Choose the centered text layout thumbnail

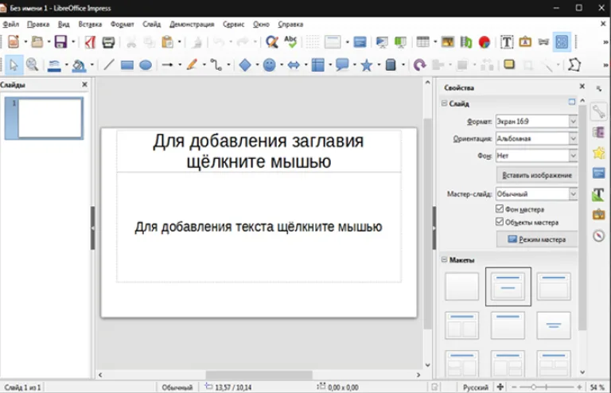[x=554, y=325]
